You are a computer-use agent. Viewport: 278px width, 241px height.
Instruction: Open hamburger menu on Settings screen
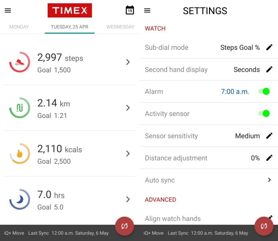[x=147, y=10]
